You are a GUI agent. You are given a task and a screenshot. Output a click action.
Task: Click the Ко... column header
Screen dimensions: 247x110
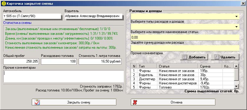pos(228,66)
